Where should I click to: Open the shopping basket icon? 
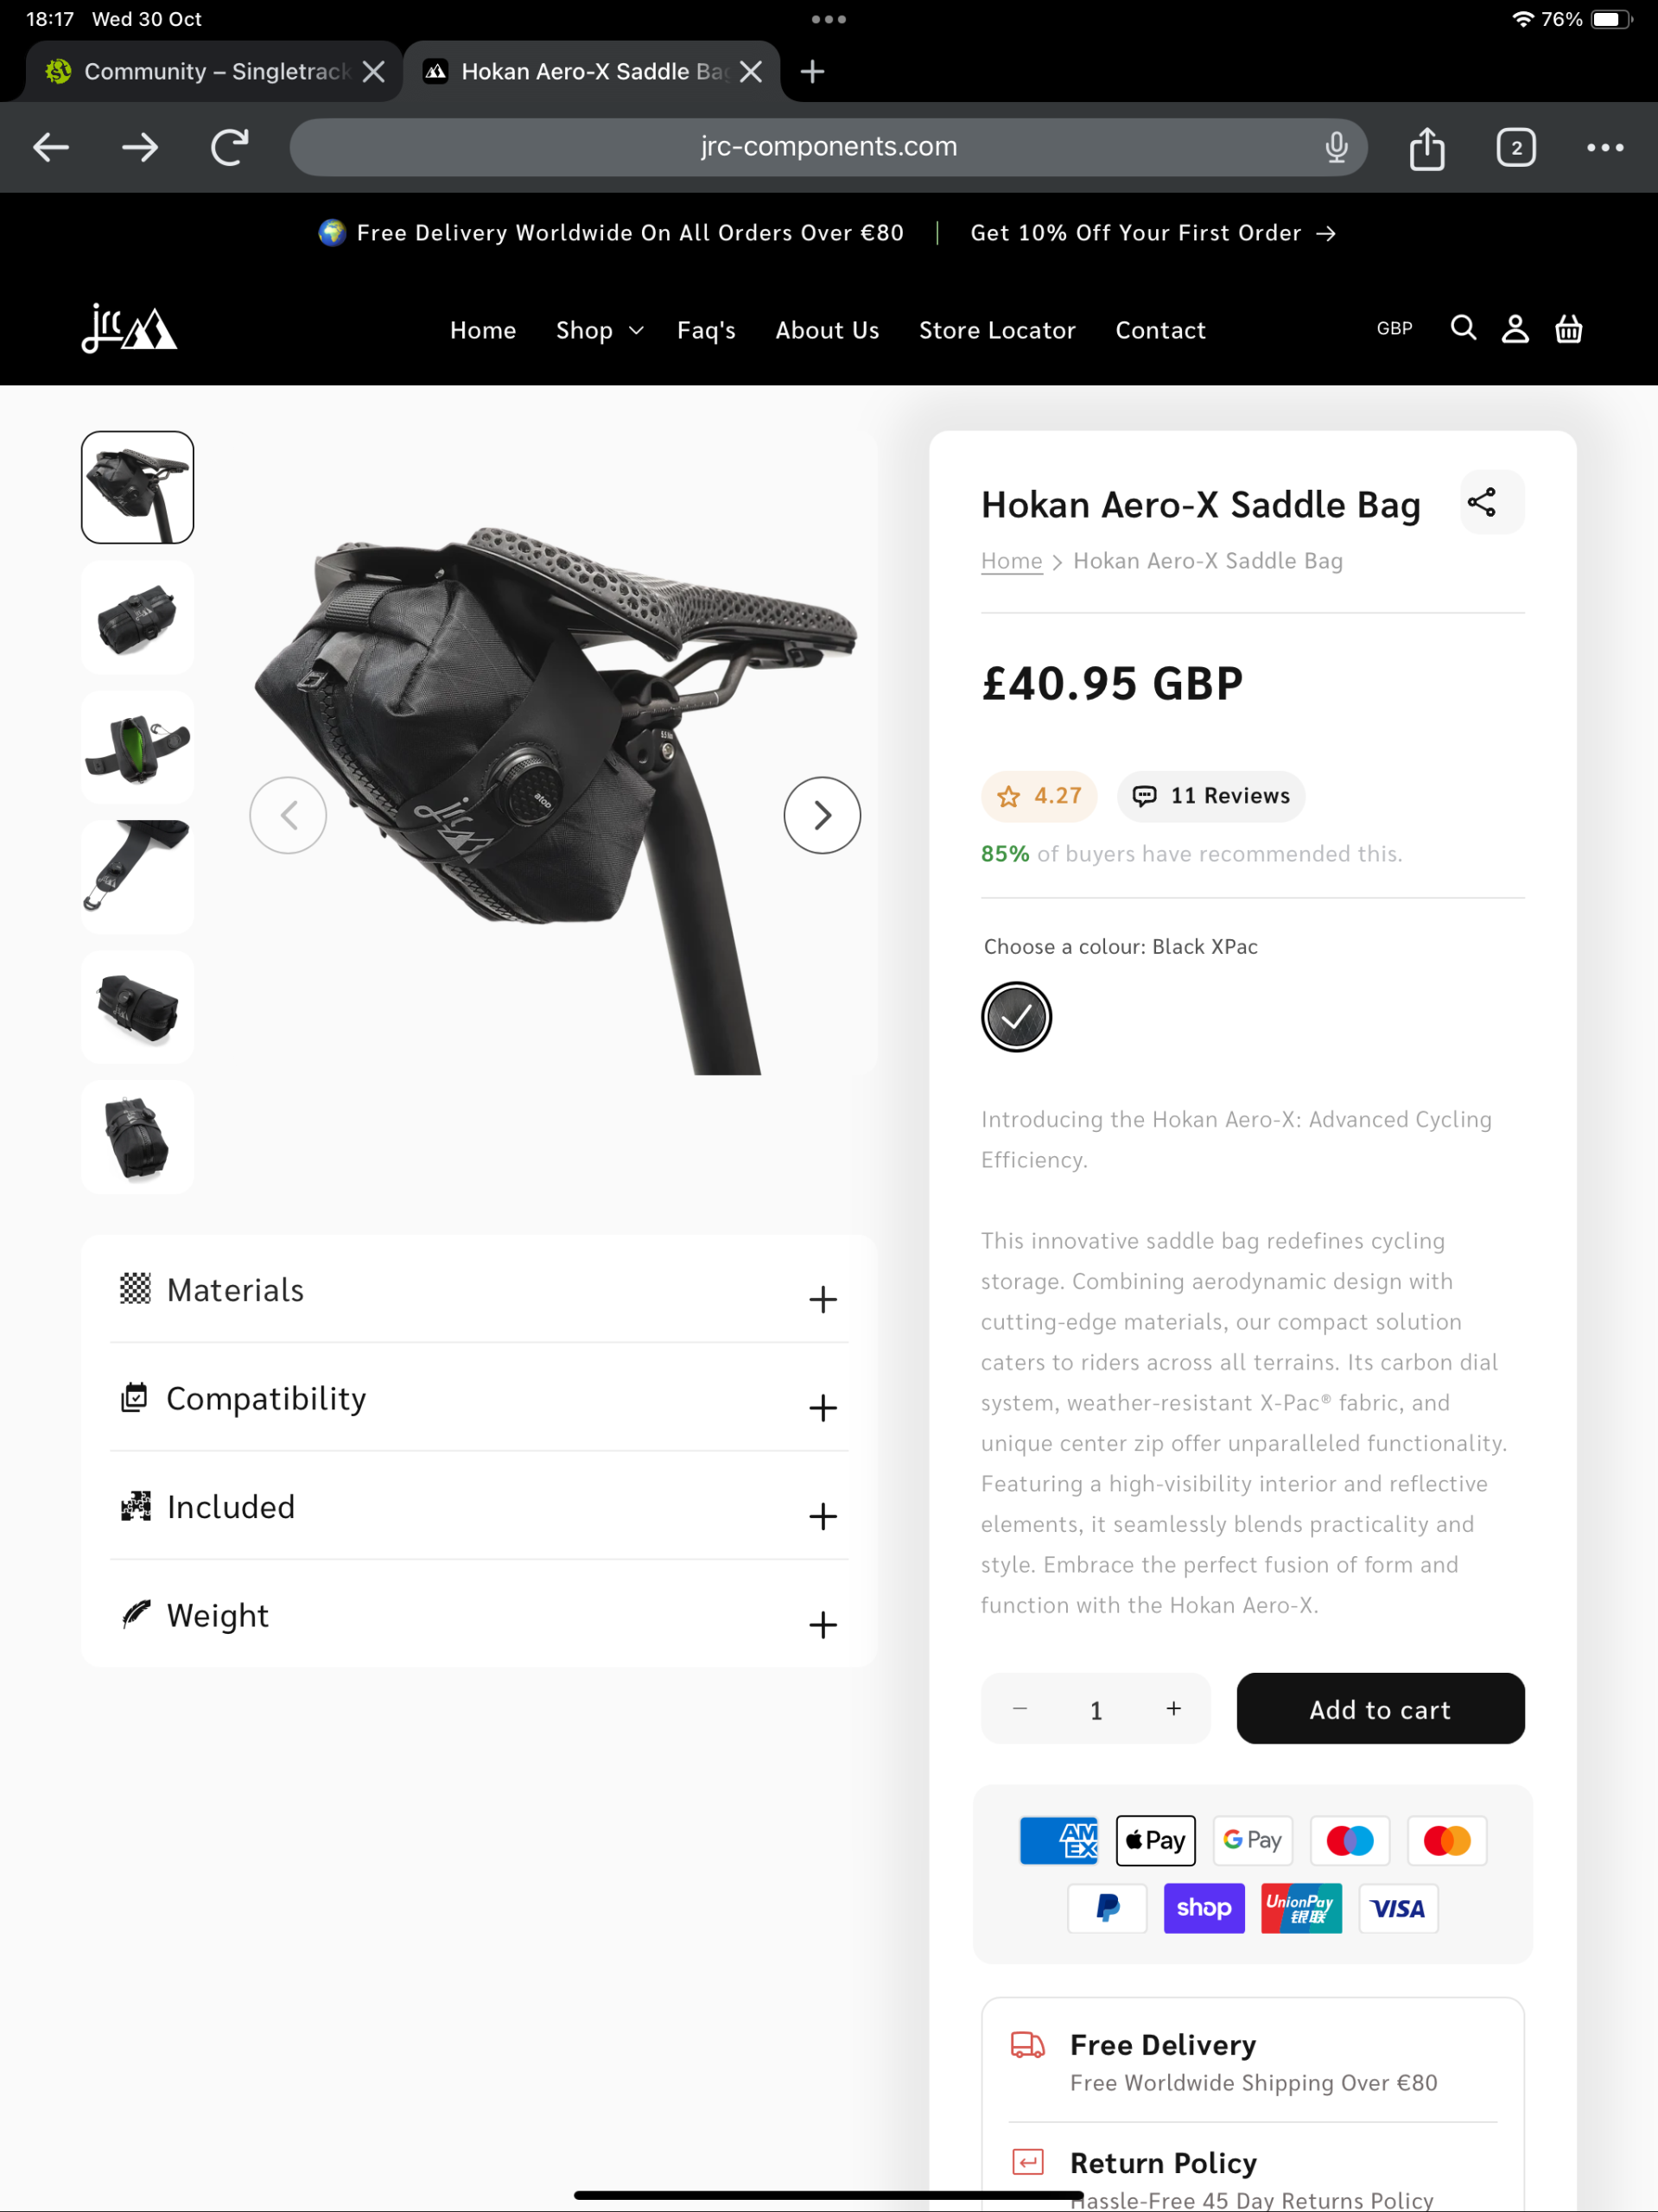click(x=1568, y=328)
